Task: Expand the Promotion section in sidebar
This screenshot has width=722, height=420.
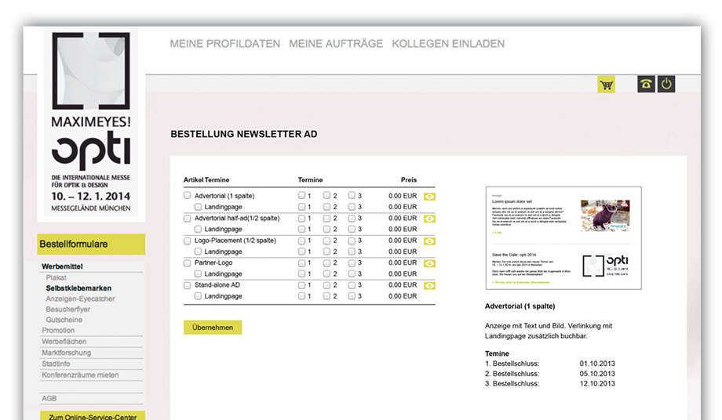Action: pyautogui.click(x=58, y=331)
